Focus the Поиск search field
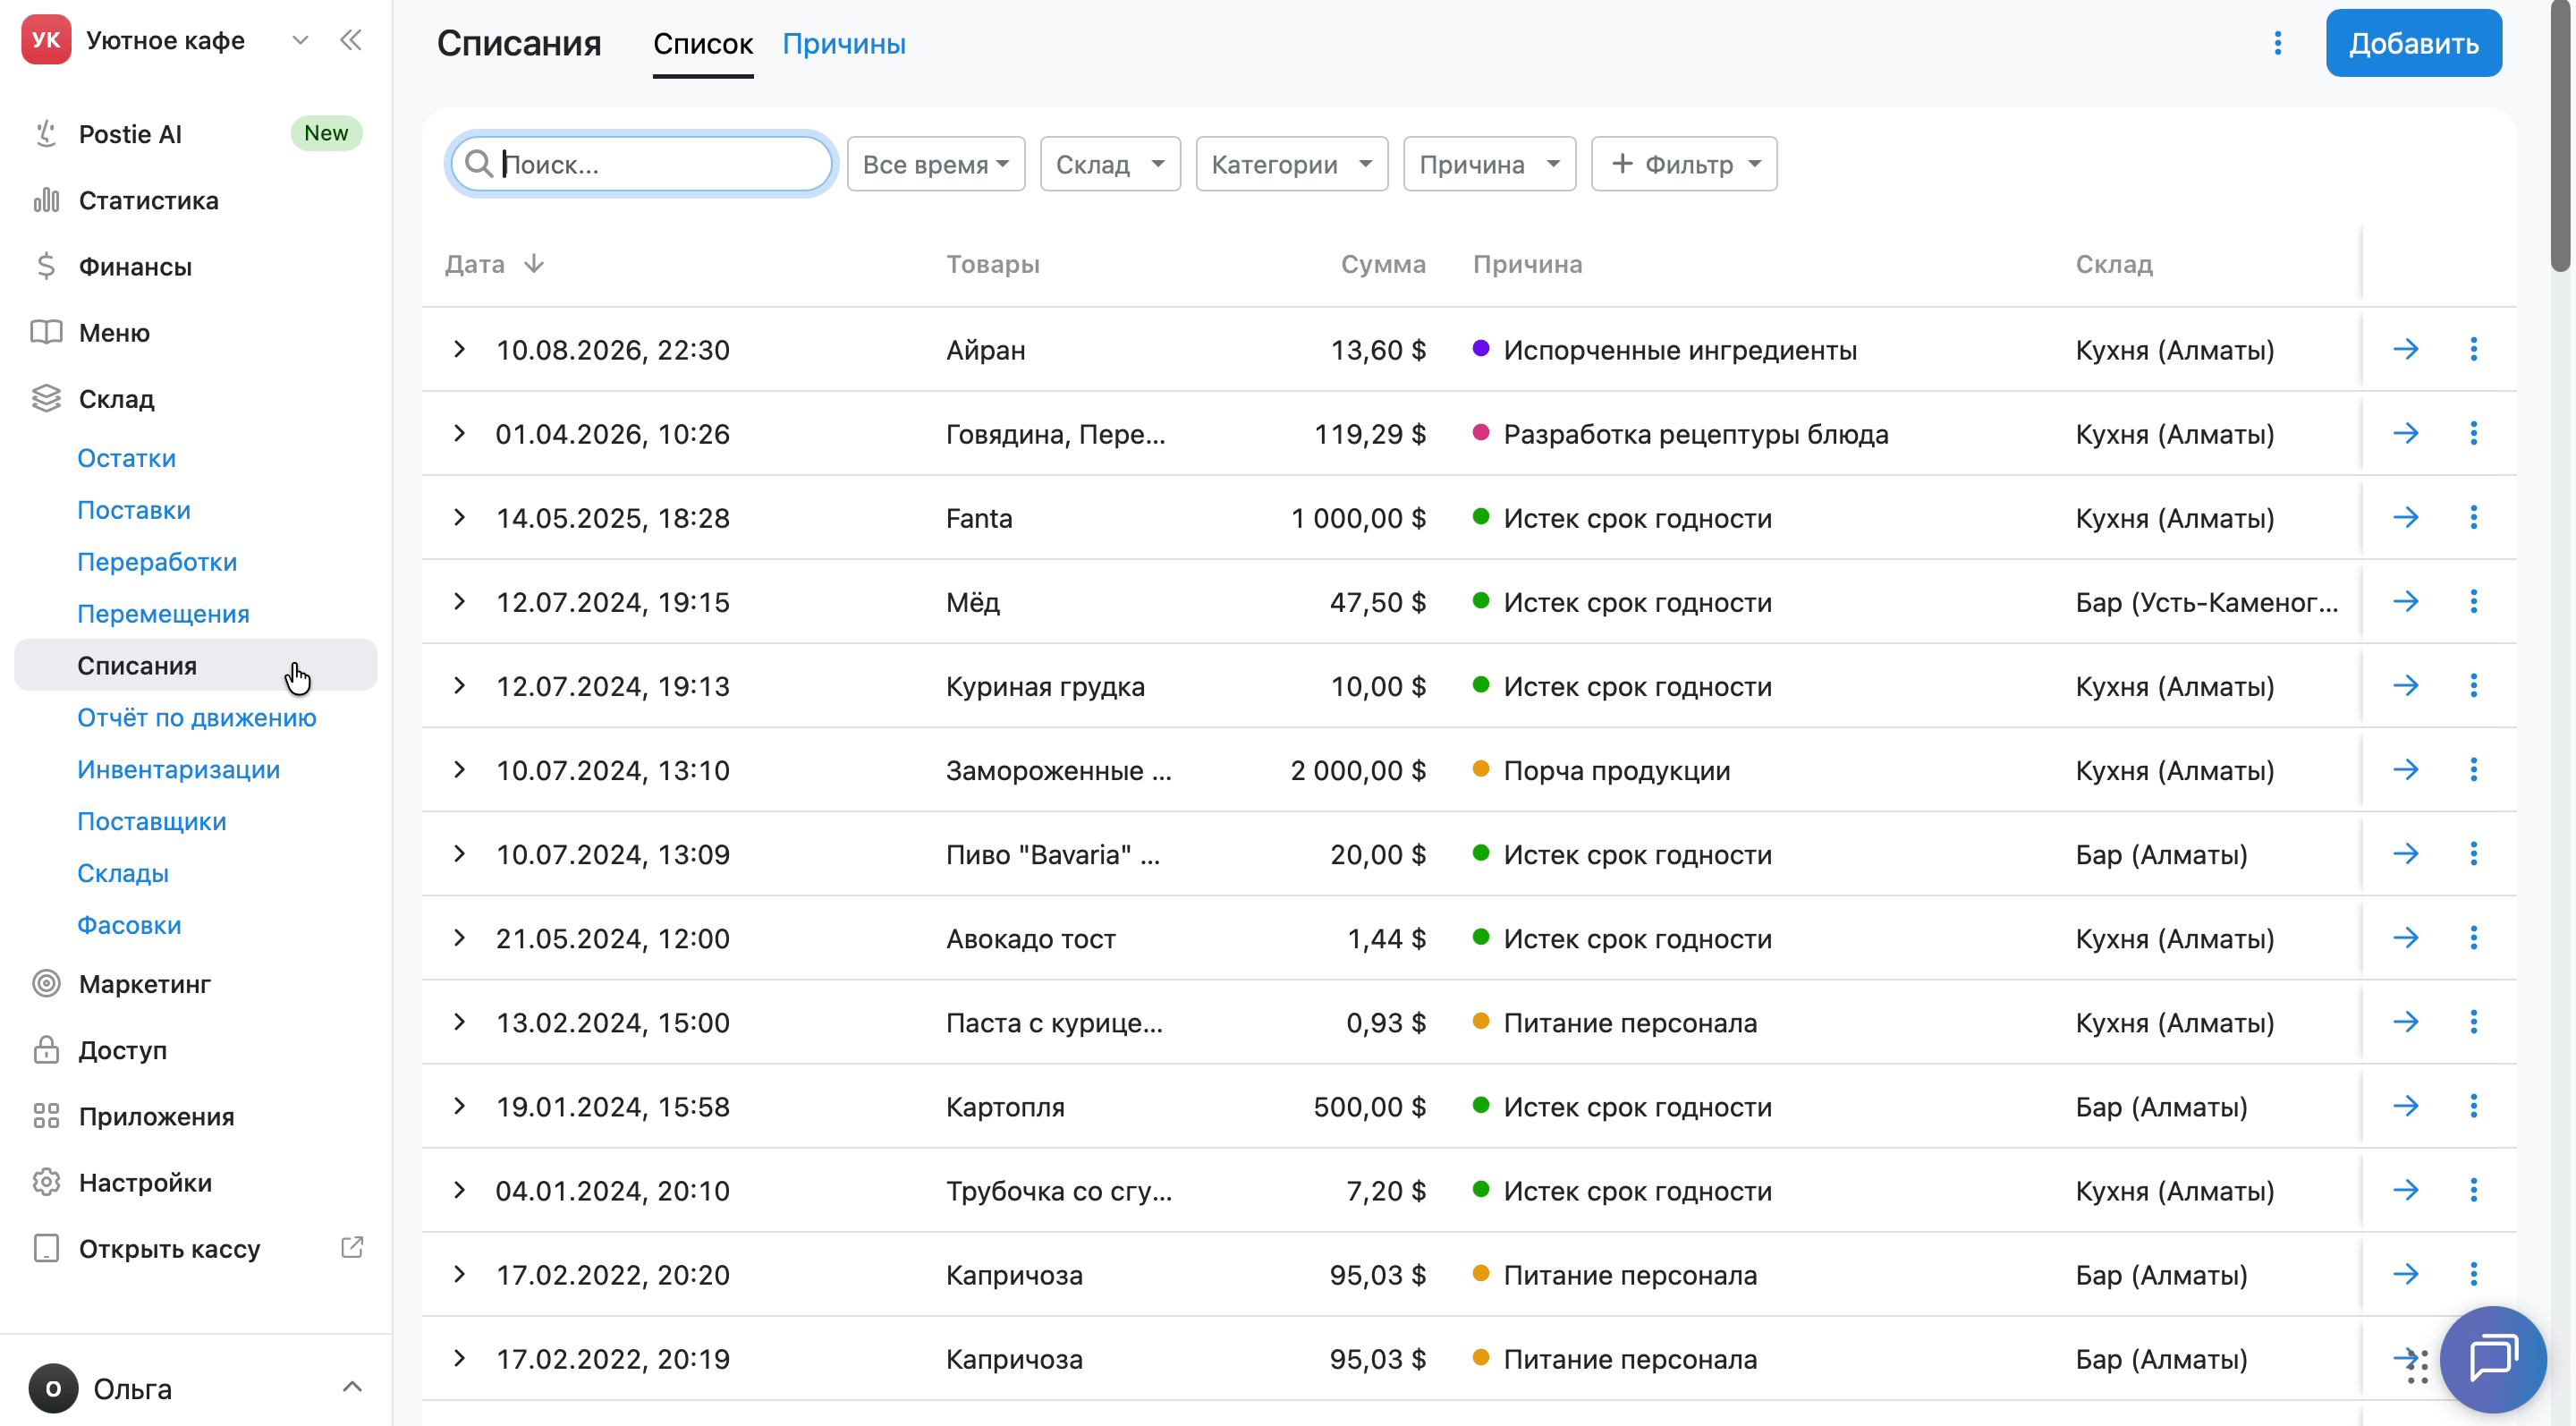Image resolution: width=2576 pixels, height=1426 pixels. pyautogui.click(x=641, y=164)
